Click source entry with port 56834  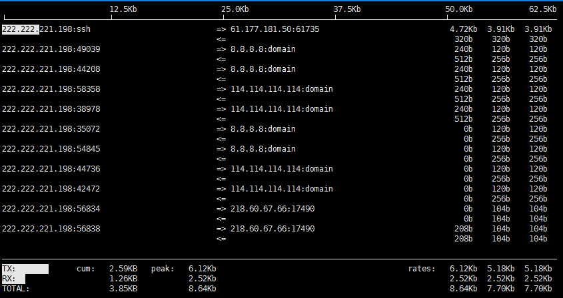click(51, 209)
